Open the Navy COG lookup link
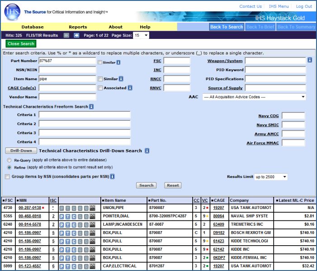317x271 pixels. click(x=269, y=116)
